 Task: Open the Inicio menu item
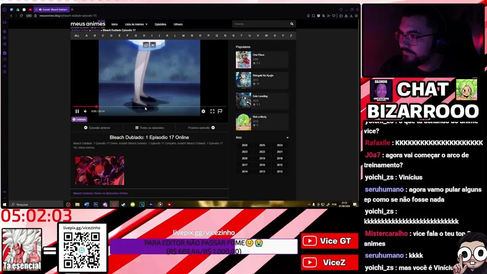coord(115,24)
